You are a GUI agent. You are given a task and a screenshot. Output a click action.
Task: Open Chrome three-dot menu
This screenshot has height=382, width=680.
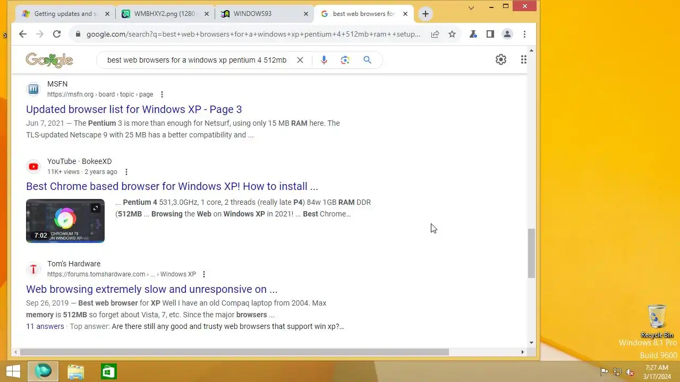tap(524, 34)
